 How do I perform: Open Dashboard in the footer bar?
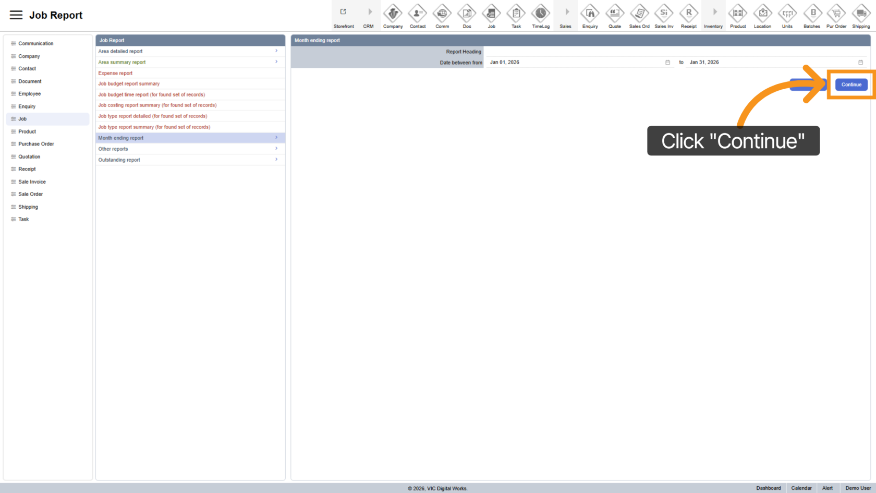click(768, 488)
